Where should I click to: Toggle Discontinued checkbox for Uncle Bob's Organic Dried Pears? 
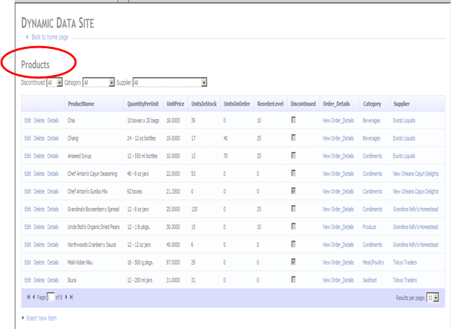294,227
